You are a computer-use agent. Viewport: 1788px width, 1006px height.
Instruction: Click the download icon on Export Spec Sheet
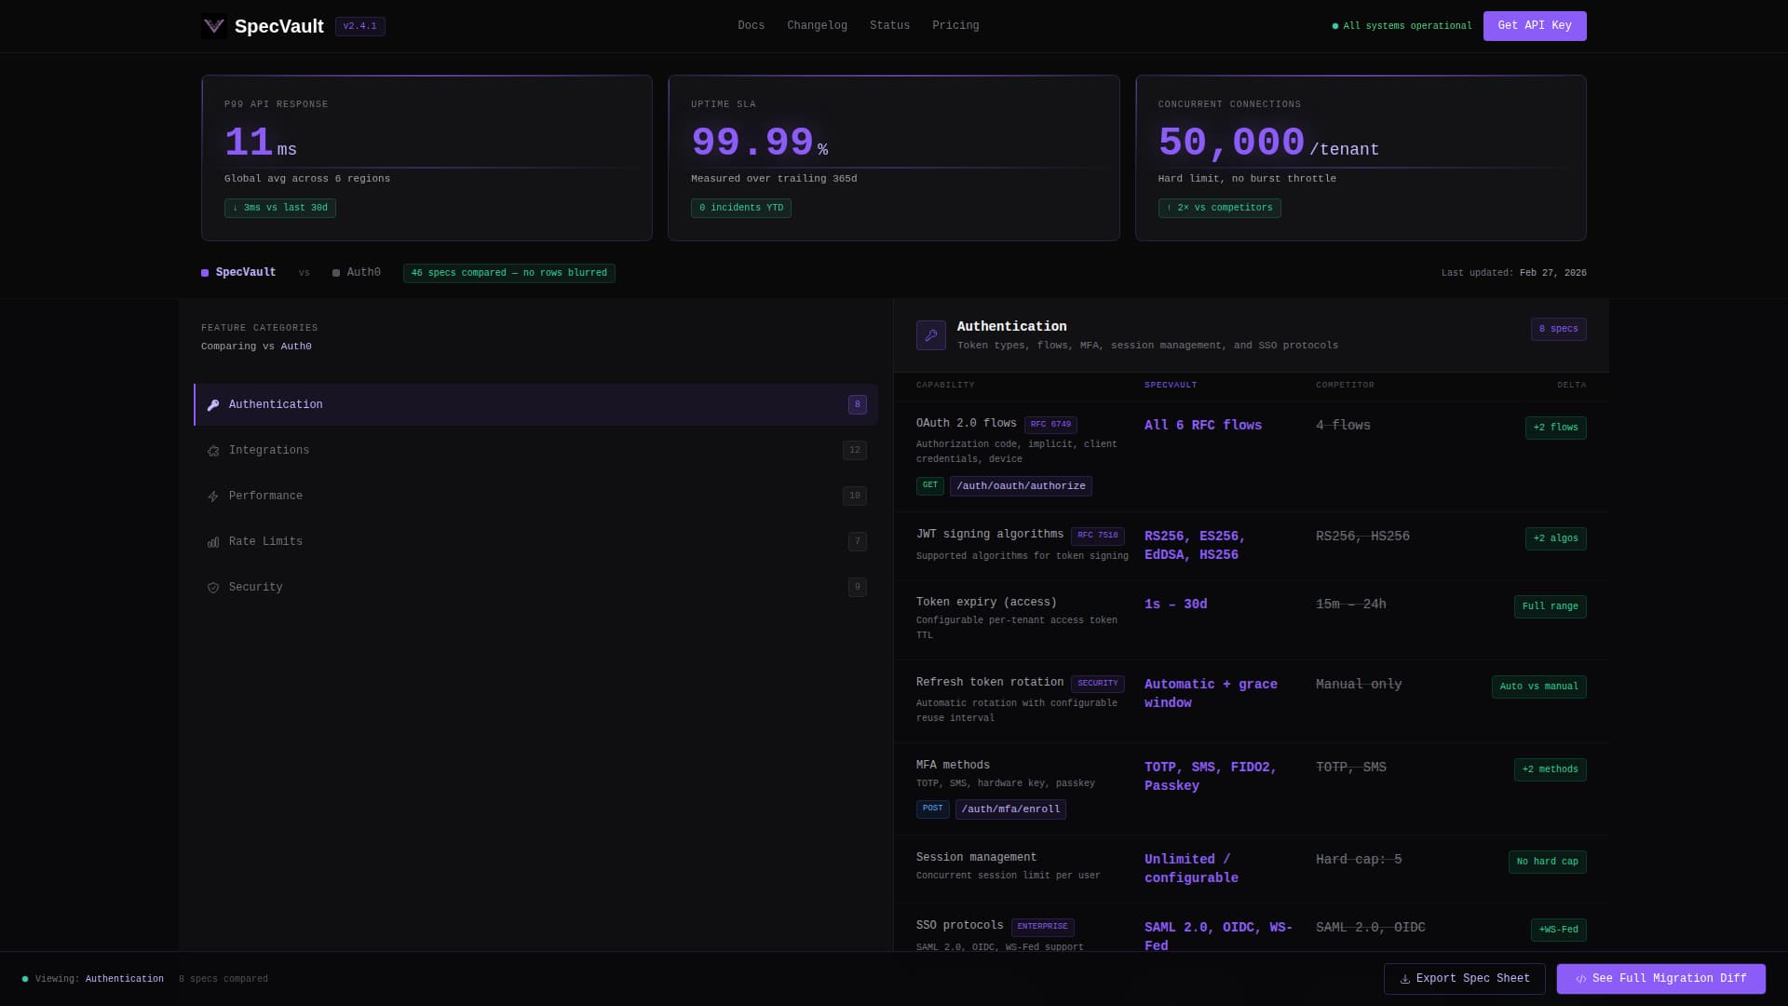tap(1405, 979)
